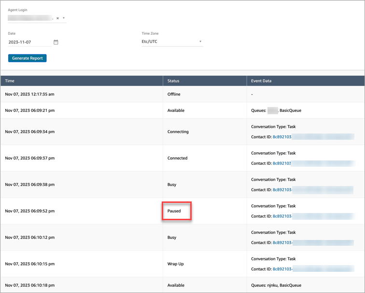365x293 pixels.
Task: Clear the selected Agent Login value
Action: [x=57, y=18]
